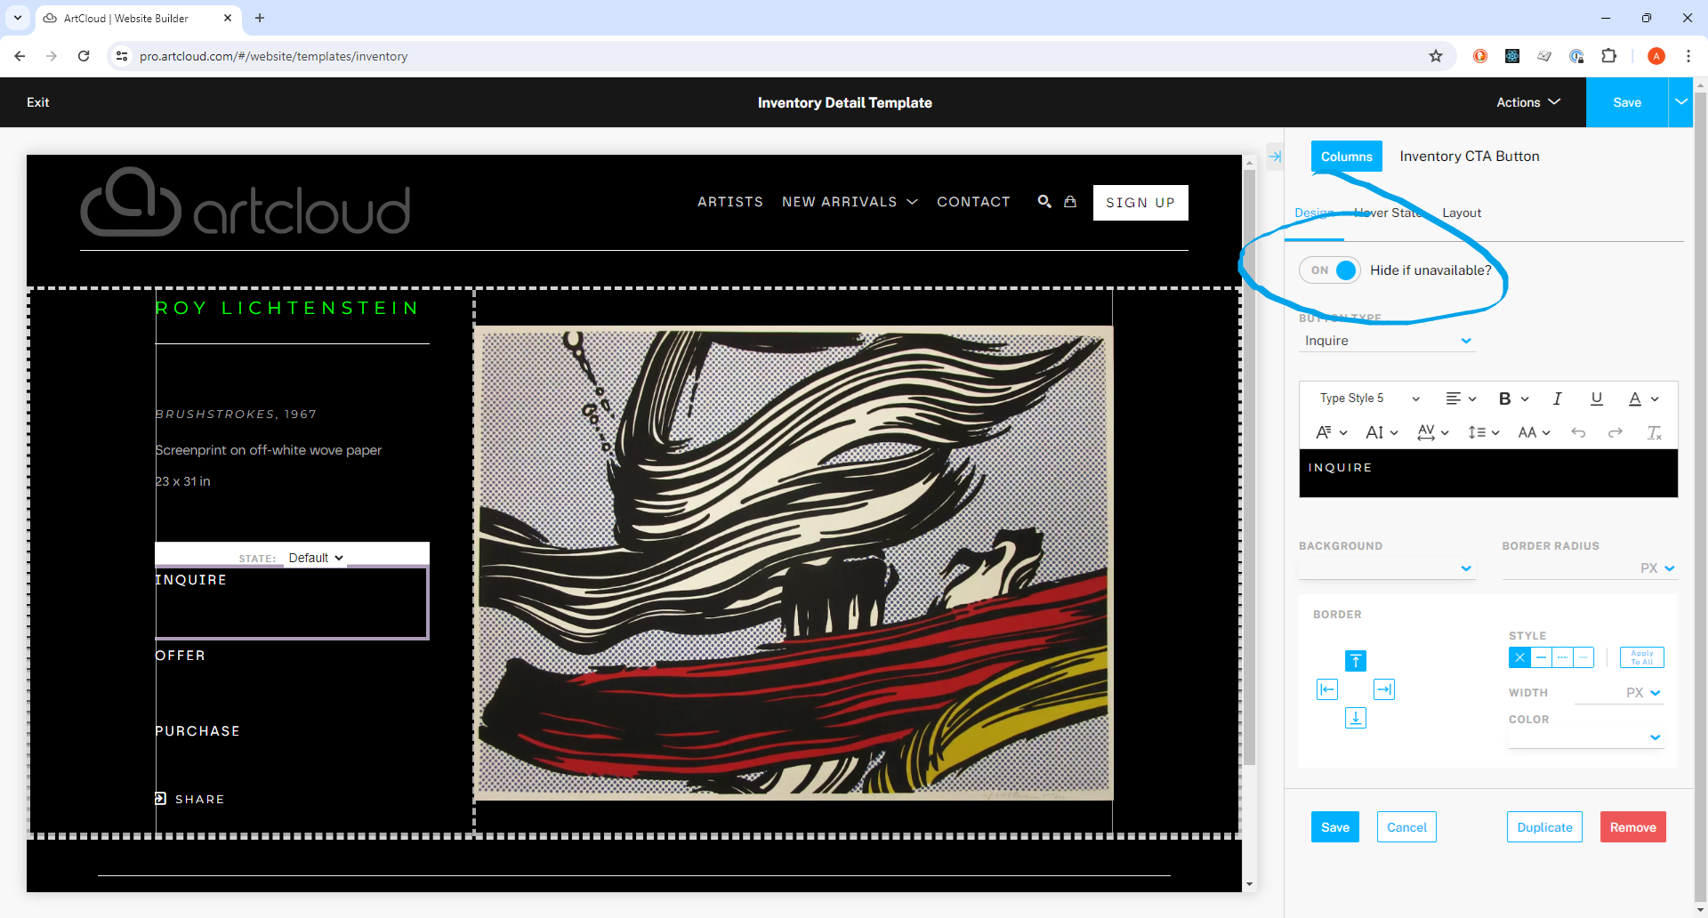Duplicate the Inventory CTA Button
Screen dimensions: 1708x918
1544,827
